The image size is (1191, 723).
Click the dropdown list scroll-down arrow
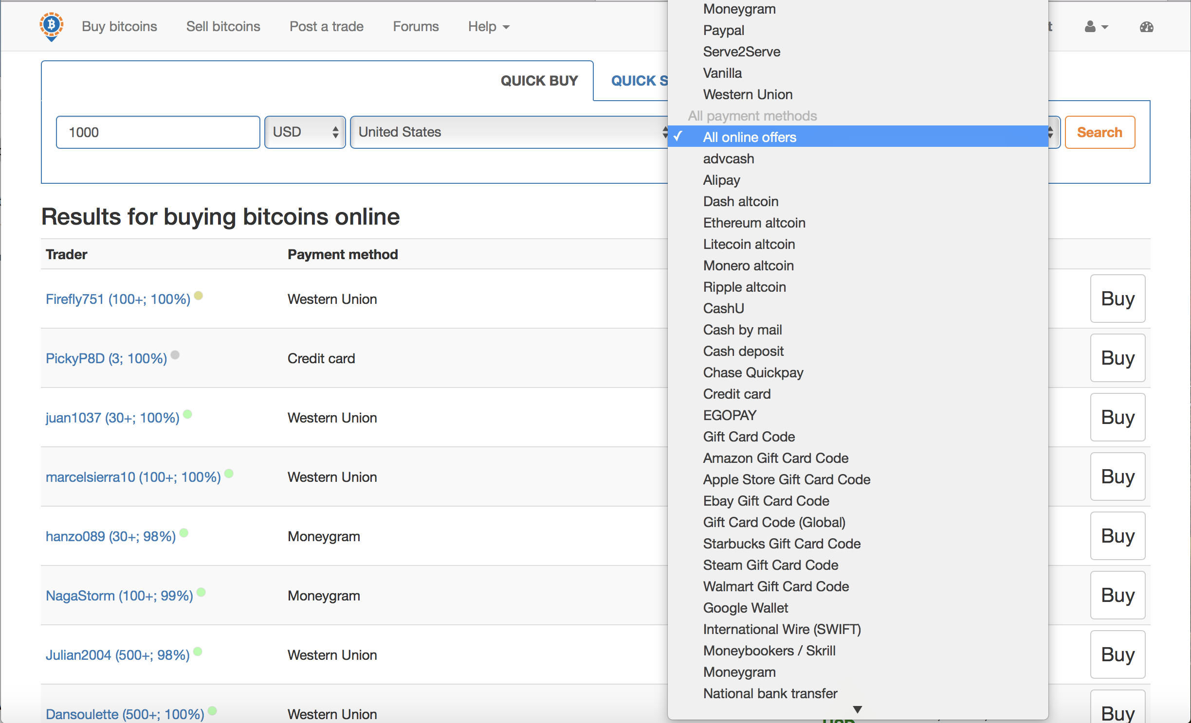coord(858,709)
